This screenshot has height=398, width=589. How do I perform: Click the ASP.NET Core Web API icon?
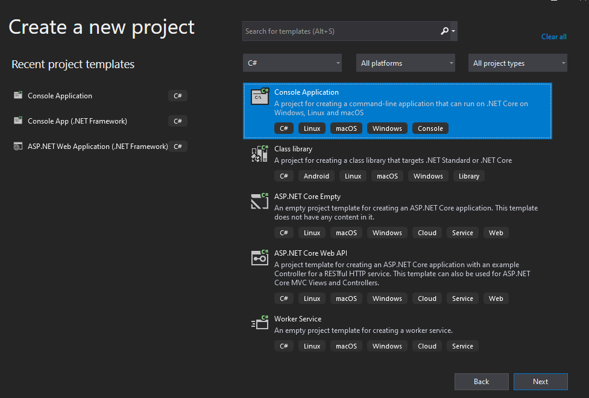click(259, 257)
